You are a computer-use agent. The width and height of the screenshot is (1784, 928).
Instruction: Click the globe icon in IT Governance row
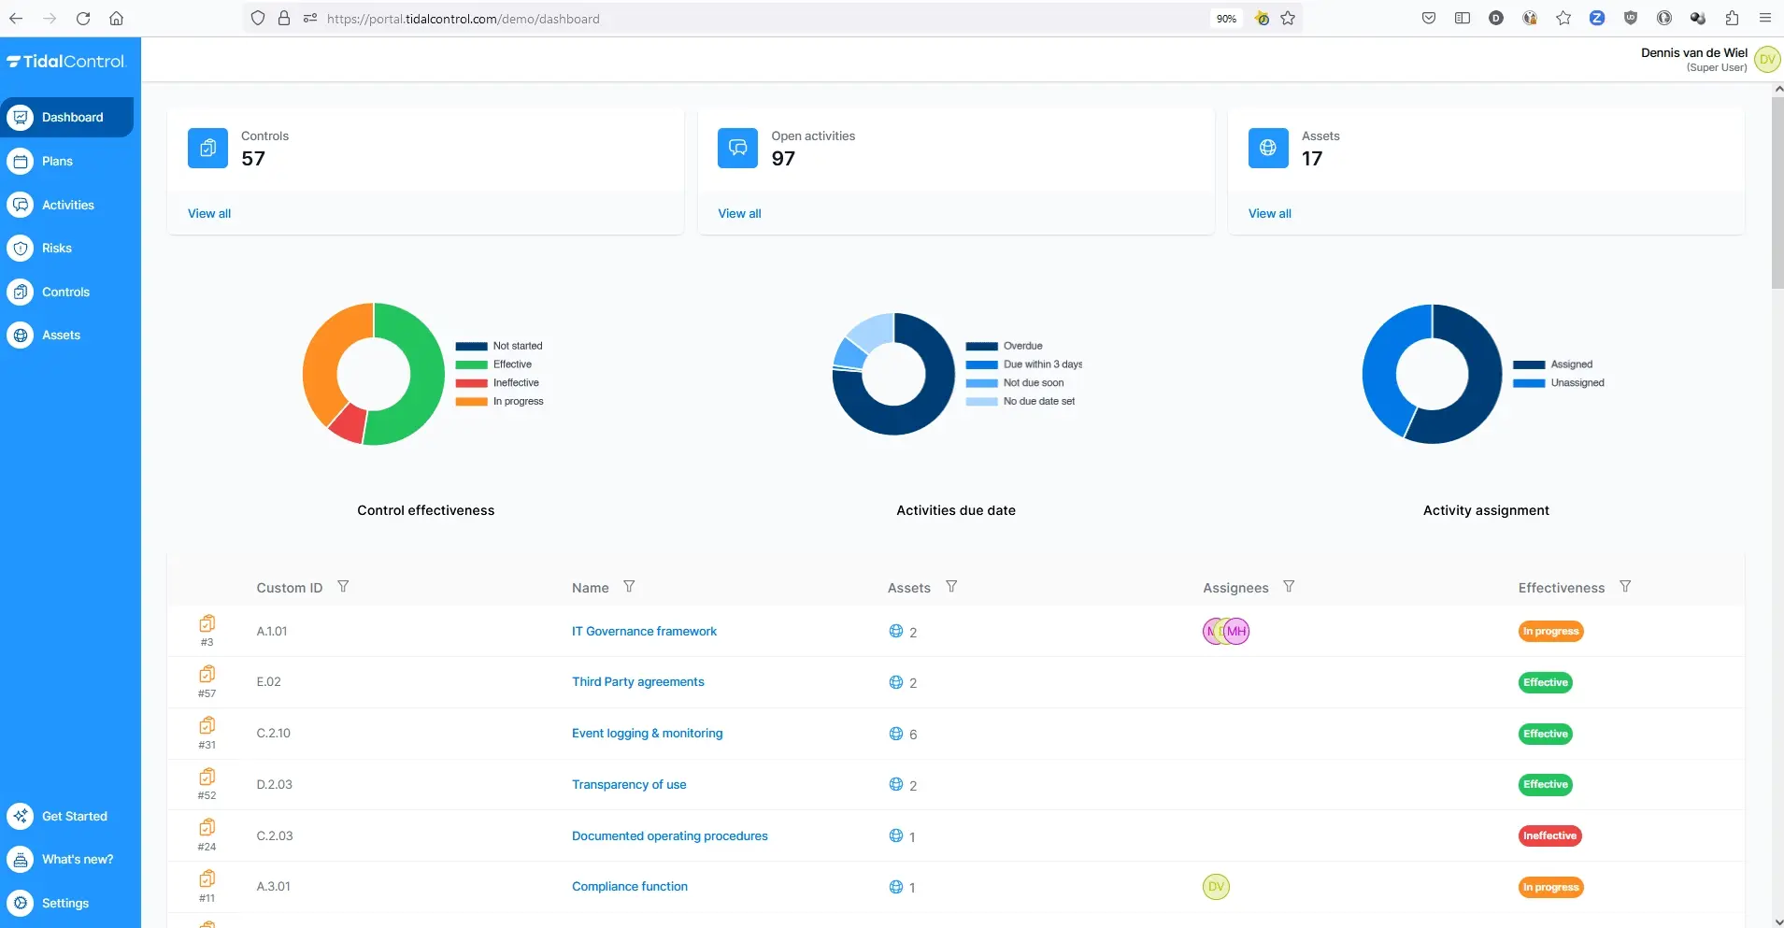coord(896,631)
